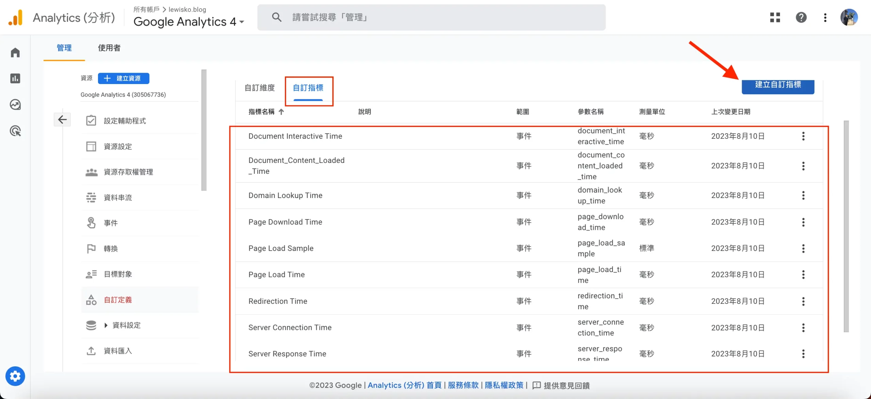Sort by 指標名稱 column arrow

coord(281,112)
